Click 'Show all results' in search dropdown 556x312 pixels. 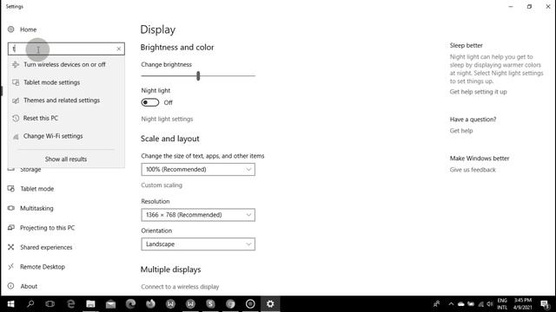66,159
